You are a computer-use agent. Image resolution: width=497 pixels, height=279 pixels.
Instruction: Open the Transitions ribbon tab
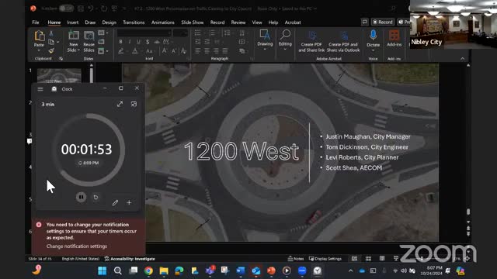134,22
